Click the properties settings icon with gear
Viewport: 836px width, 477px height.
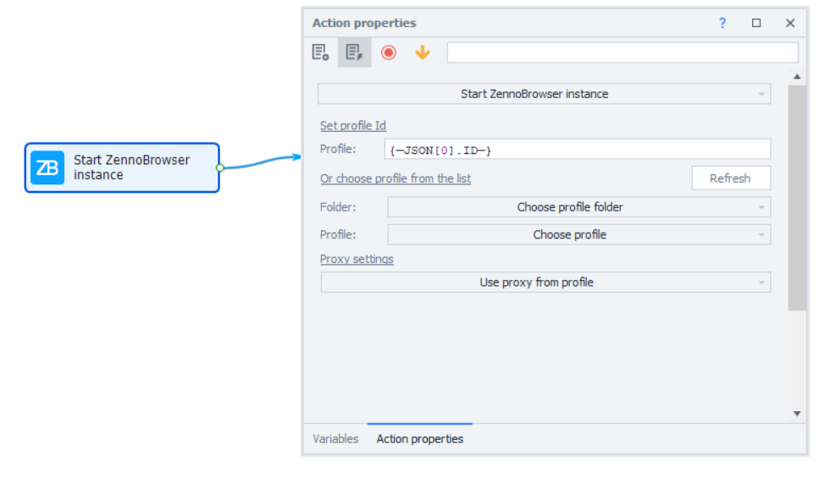(320, 52)
